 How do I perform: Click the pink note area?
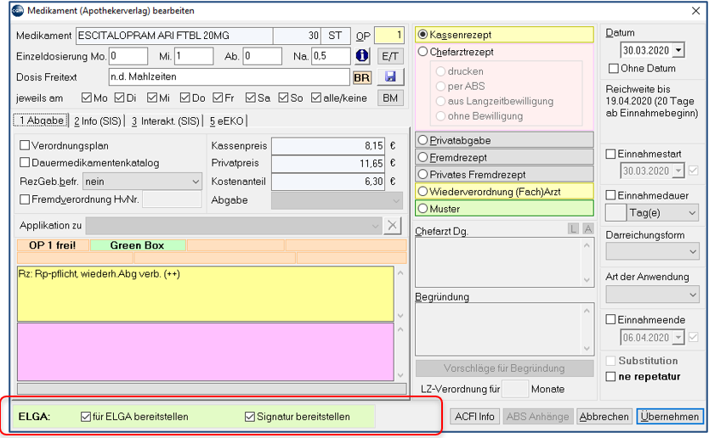click(205, 351)
